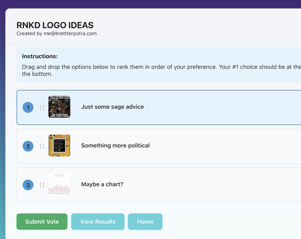Click the political option's image thumbnail
The width and height of the screenshot is (301, 239).
click(59, 146)
